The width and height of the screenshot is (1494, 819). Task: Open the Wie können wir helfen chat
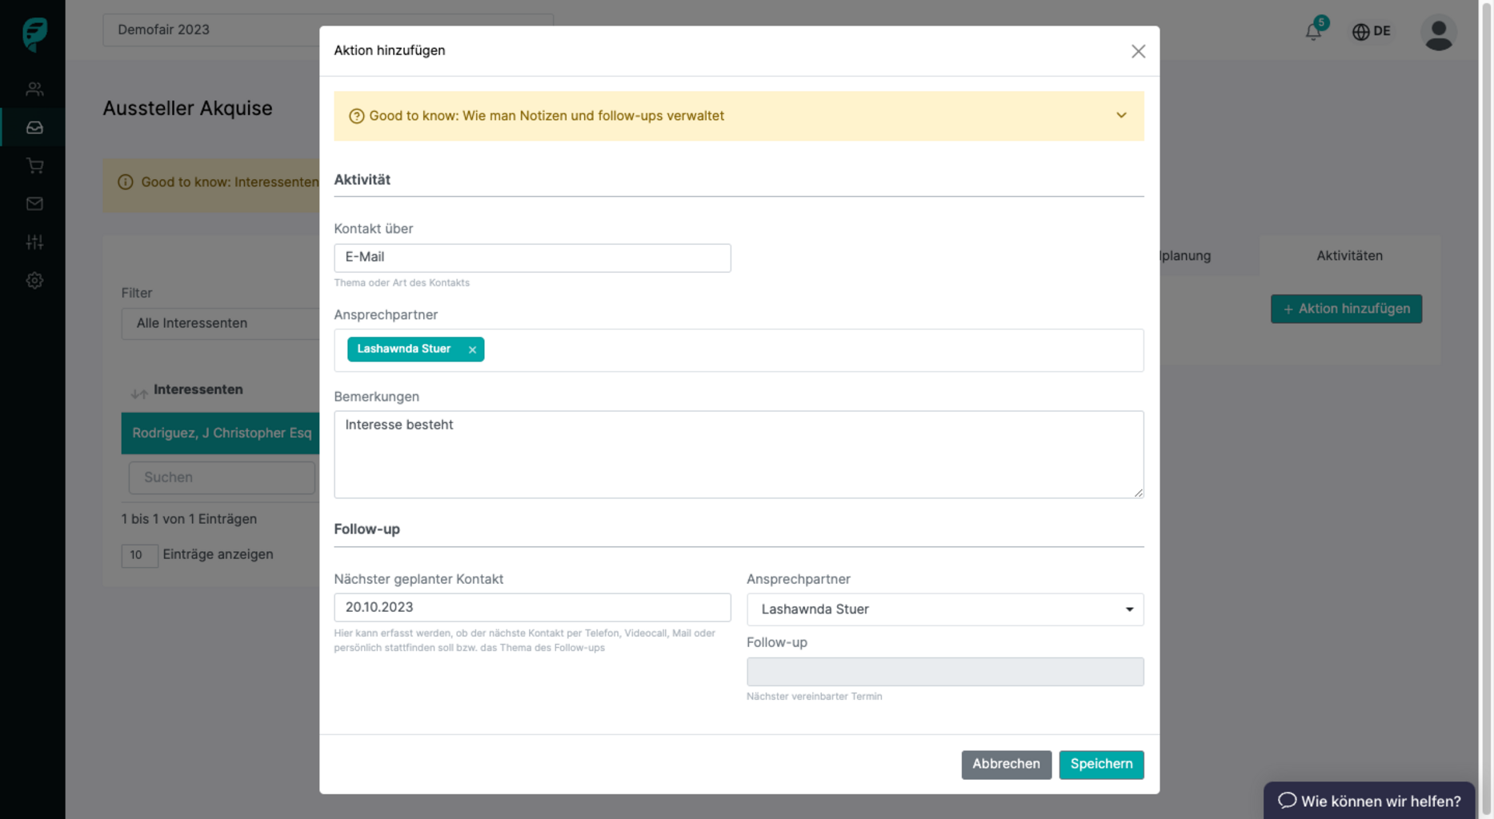click(x=1369, y=801)
